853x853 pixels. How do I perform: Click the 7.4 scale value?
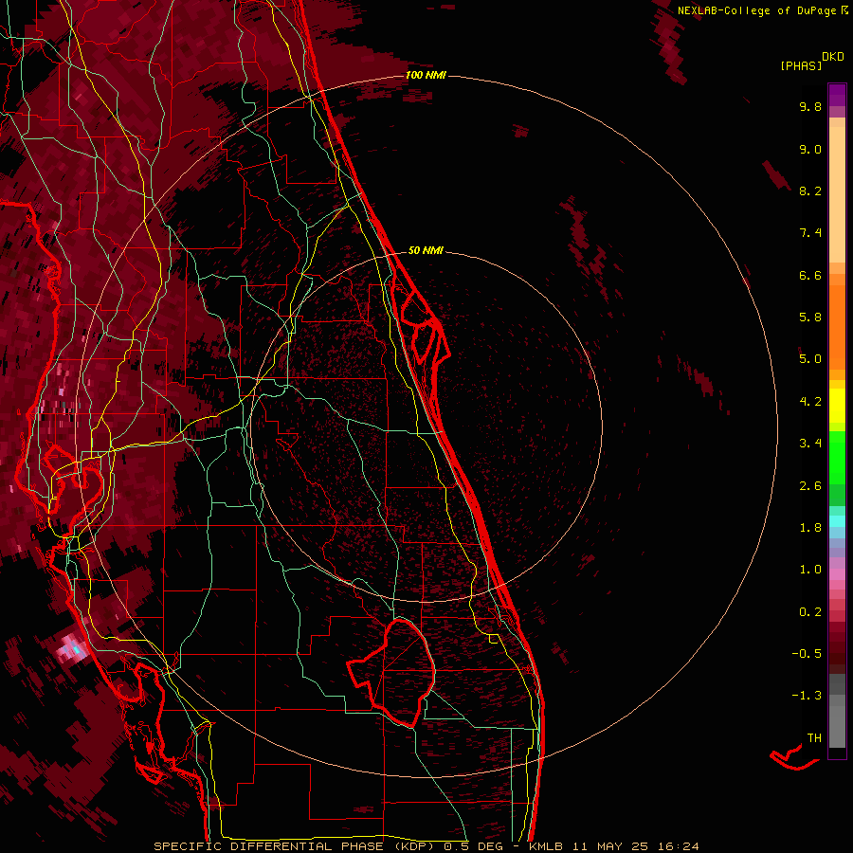(x=810, y=233)
